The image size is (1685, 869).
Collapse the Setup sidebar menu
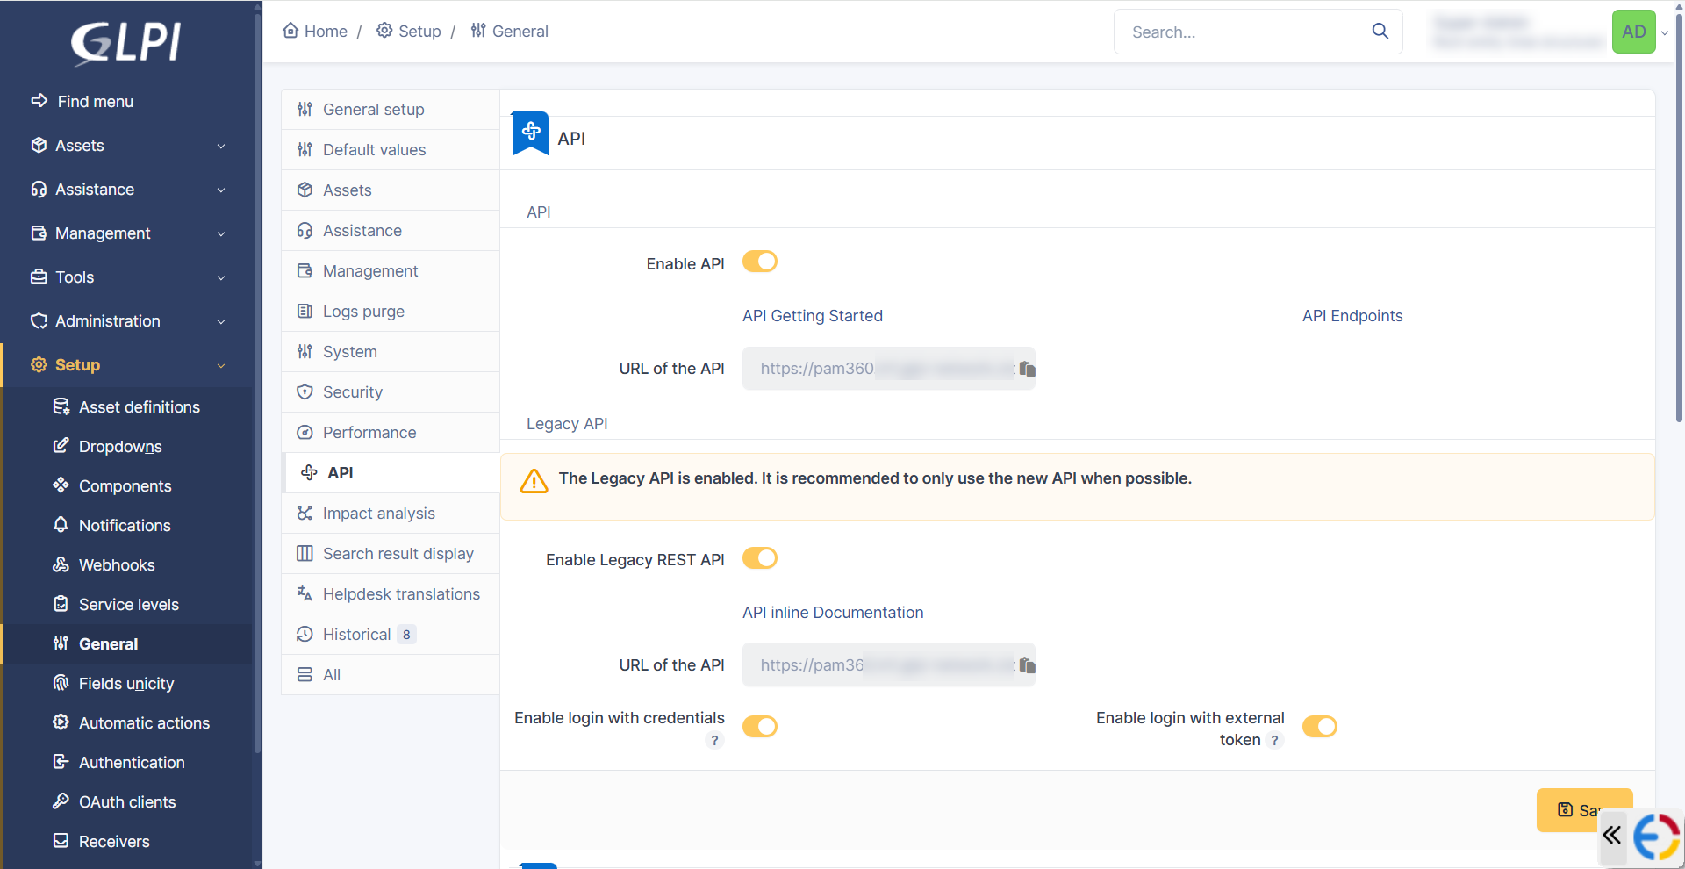(127, 365)
